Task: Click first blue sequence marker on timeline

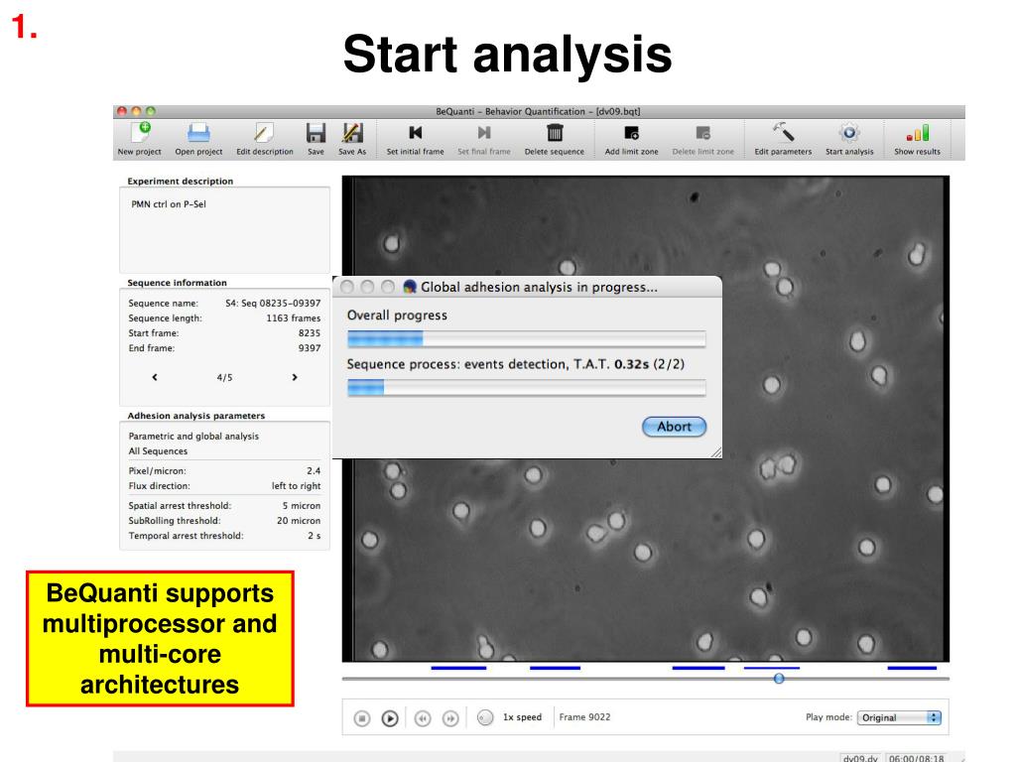Action: pyautogui.click(x=458, y=668)
